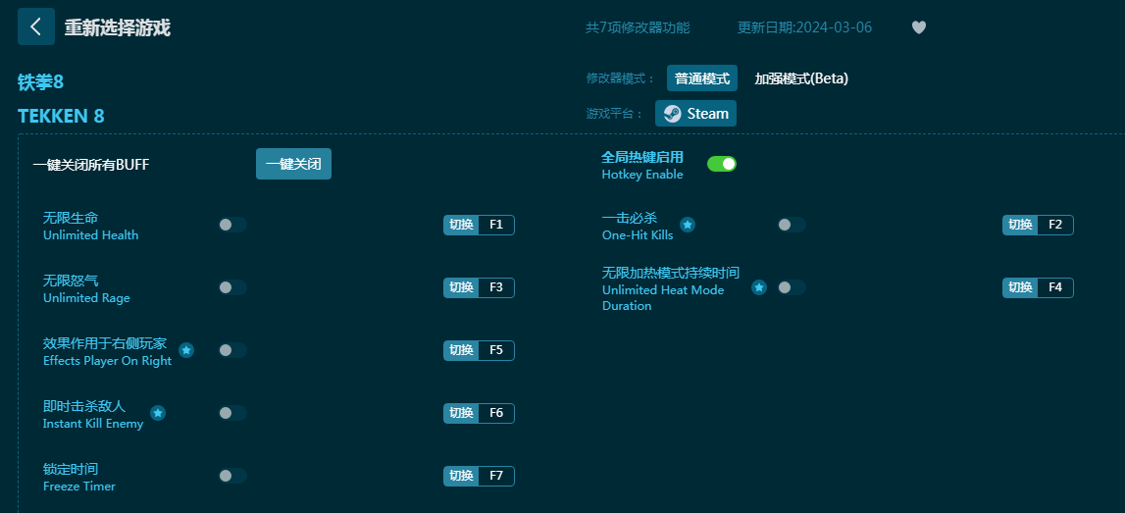Click 一键关闭所有BUFF label
1125x513 pixels.
91,165
